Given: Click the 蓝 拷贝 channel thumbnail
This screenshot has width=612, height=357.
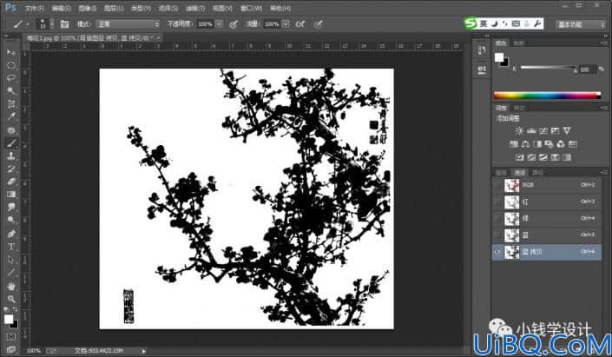Looking at the screenshot, I should click(x=511, y=252).
